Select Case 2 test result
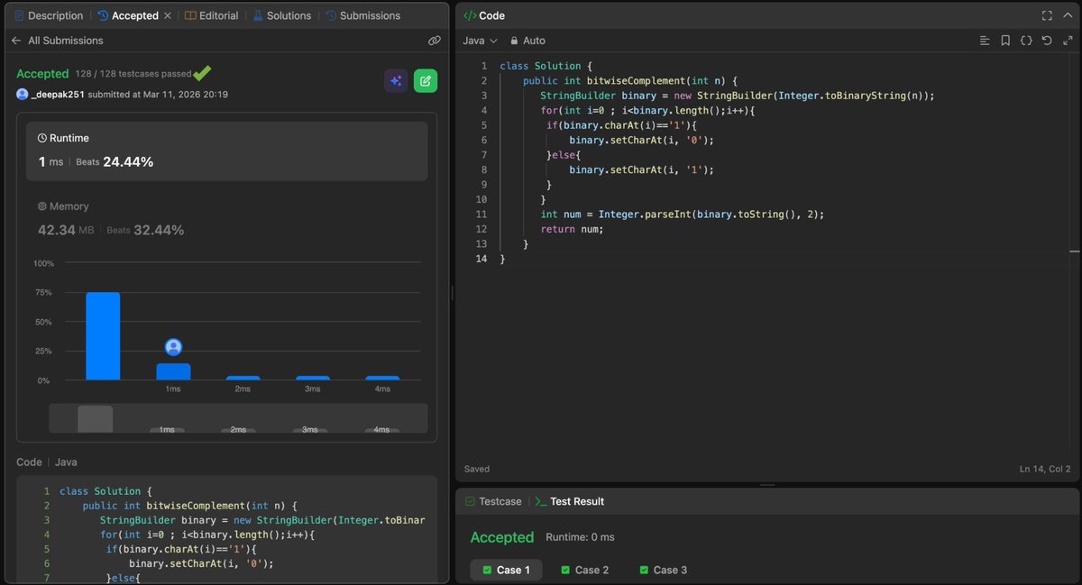 click(584, 570)
